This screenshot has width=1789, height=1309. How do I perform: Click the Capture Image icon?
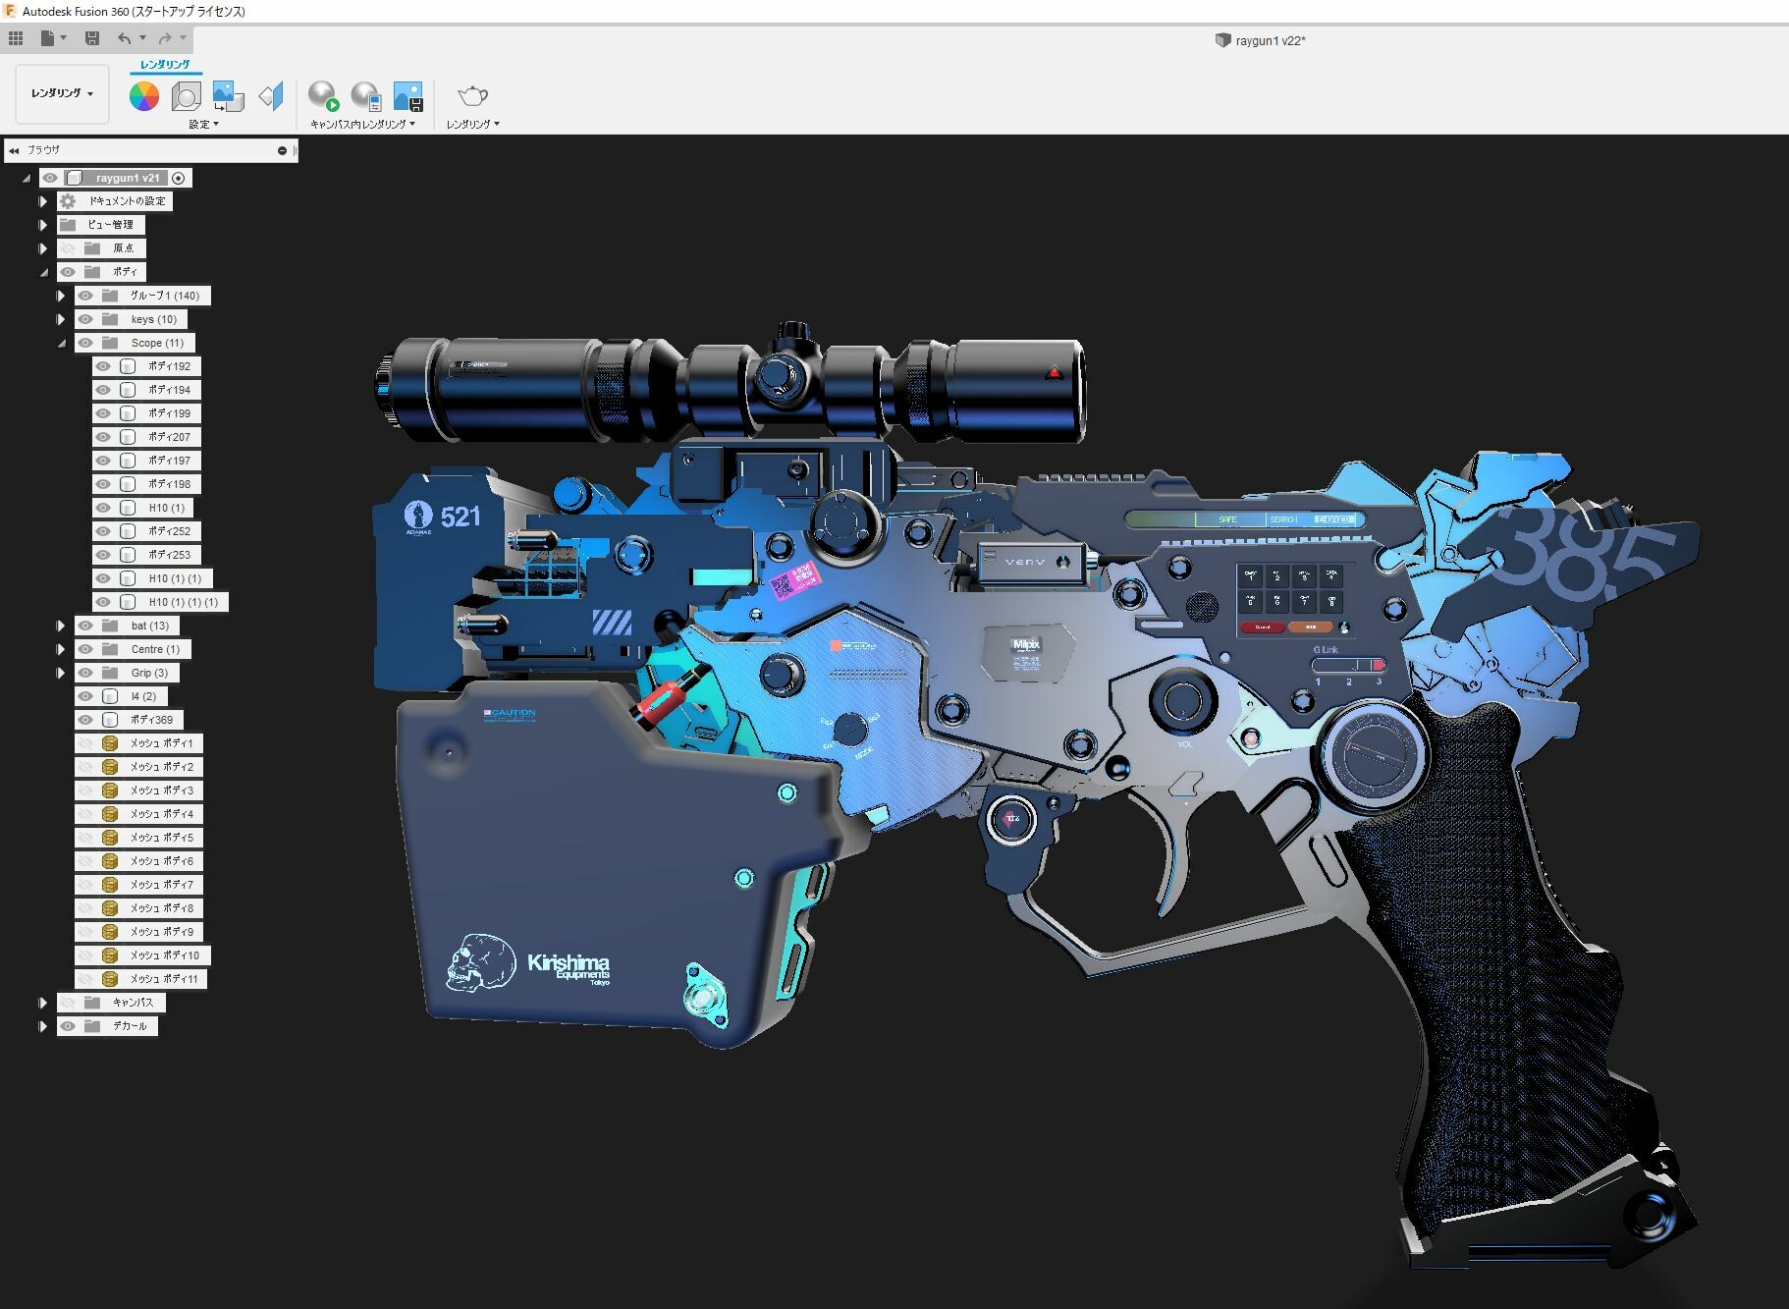click(x=407, y=96)
